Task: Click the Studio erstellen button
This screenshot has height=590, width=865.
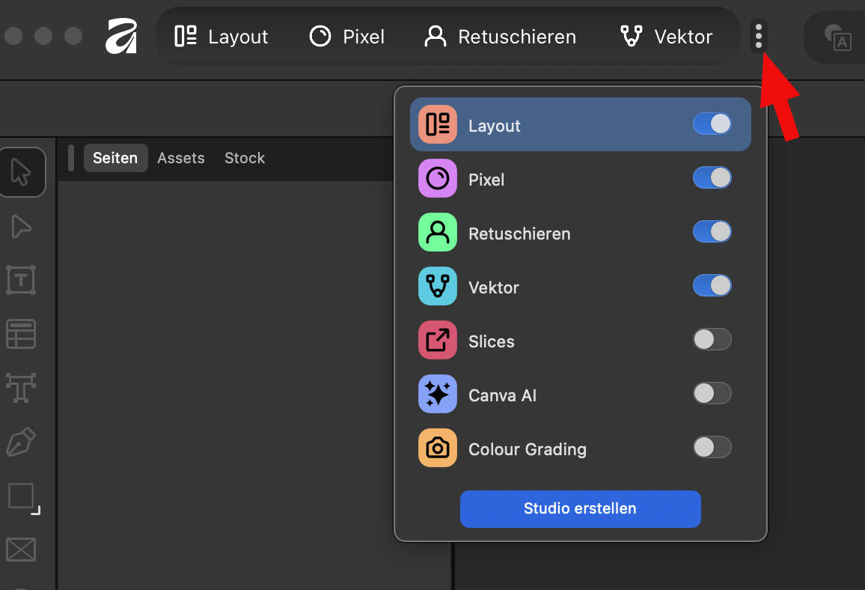Action: click(x=580, y=508)
